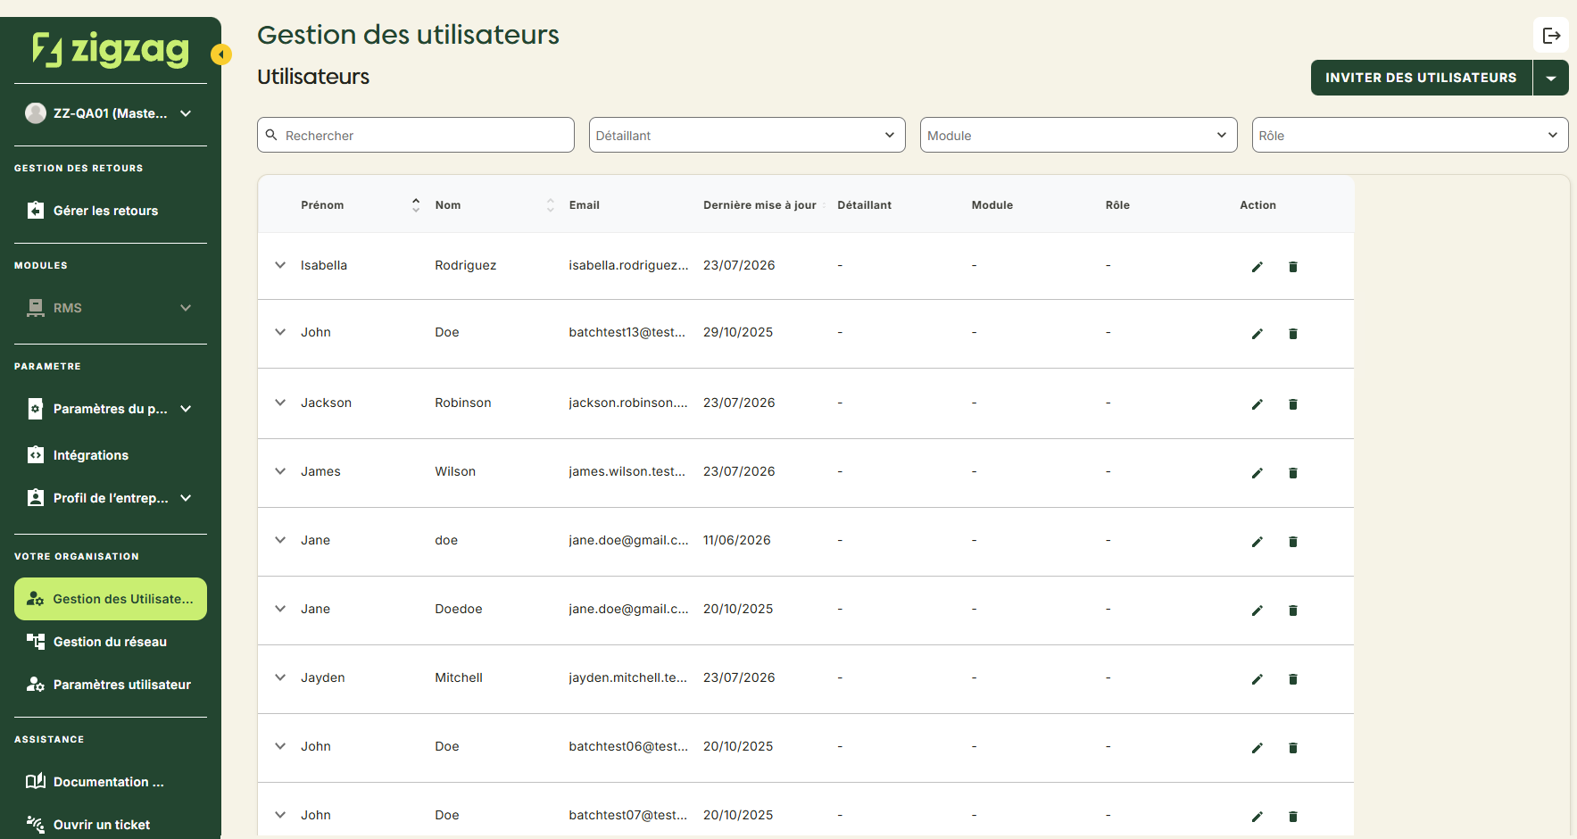Viewport: 1577px width, 839px height.
Task: Click Ouvrir un ticket in the sidebar
Action: (x=110, y=825)
